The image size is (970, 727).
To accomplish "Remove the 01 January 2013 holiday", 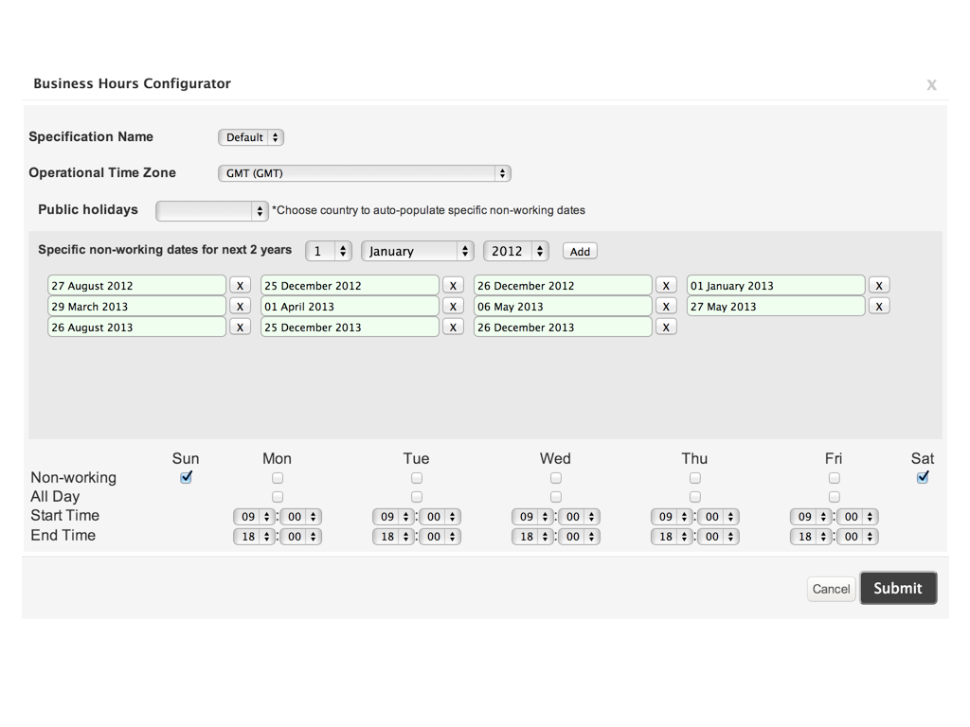I will [x=879, y=286].
